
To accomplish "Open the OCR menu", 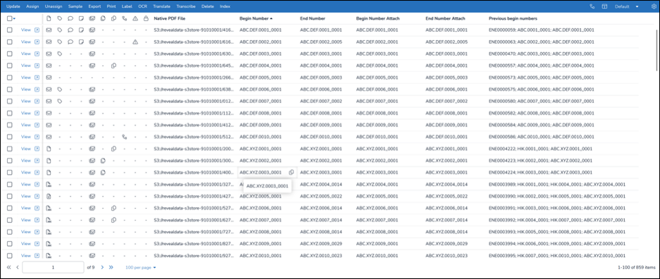I will (142, 7).
